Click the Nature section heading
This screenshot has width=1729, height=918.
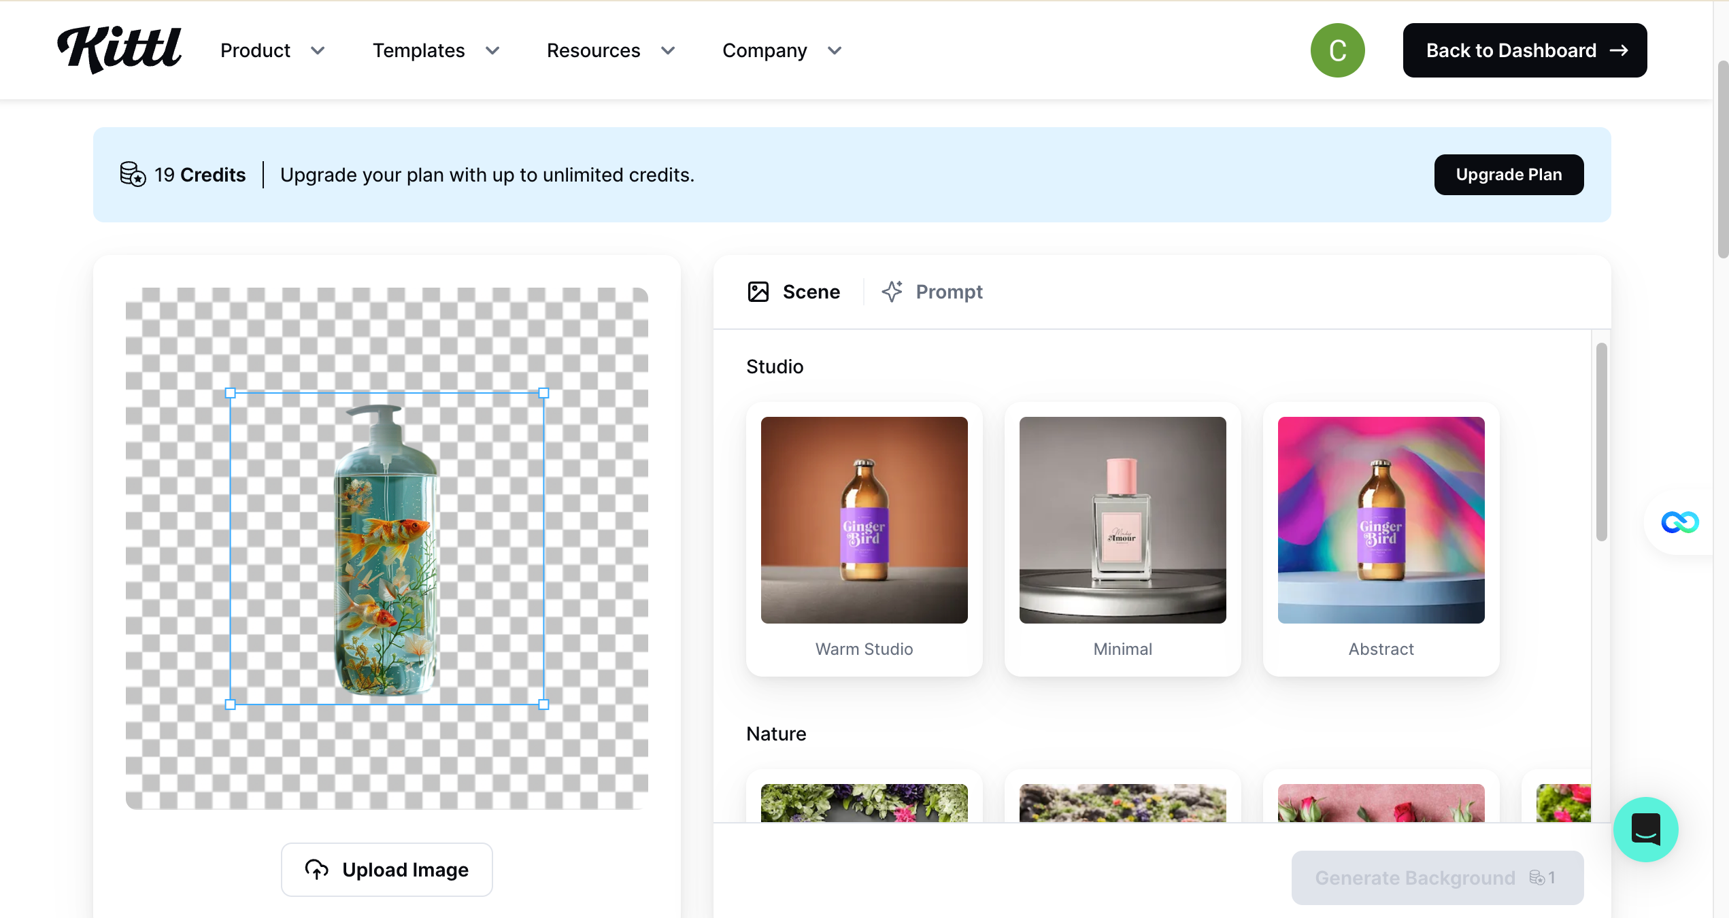pos(776,734)
